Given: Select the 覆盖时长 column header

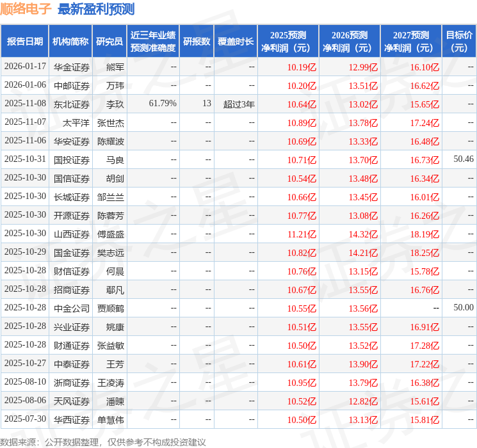Looking at the screenshot, I should [236, 42].
